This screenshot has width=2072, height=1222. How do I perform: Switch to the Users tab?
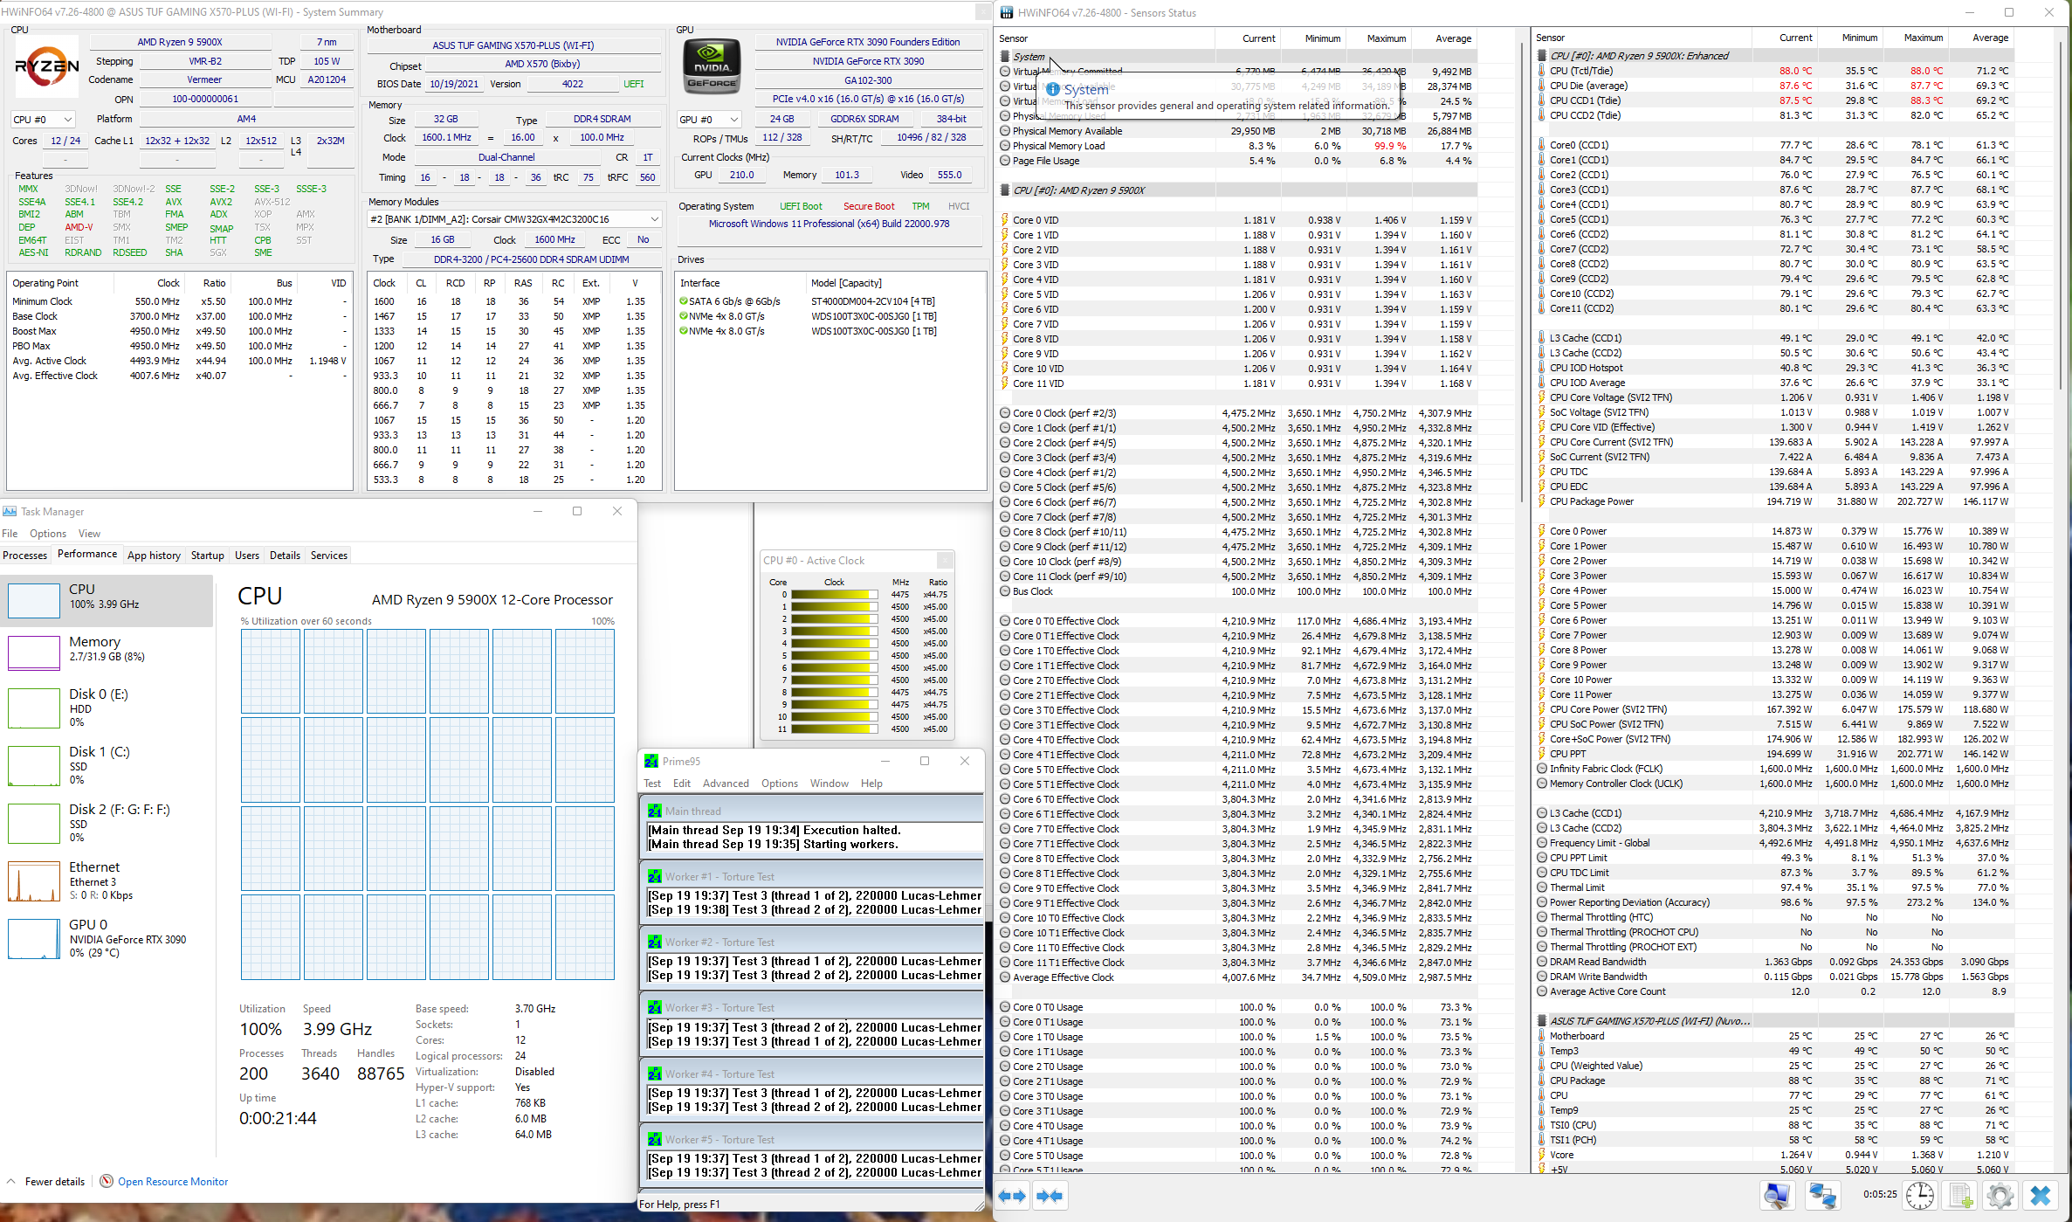(x=247, y=555)
